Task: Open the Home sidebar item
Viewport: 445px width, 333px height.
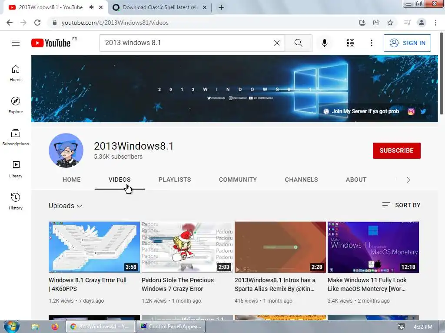Action: pos(16,73)
